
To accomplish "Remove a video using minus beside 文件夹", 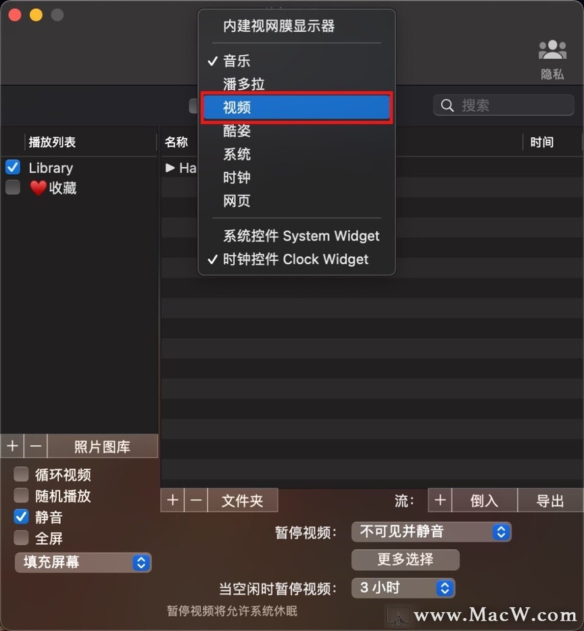I will click(196, 500).
